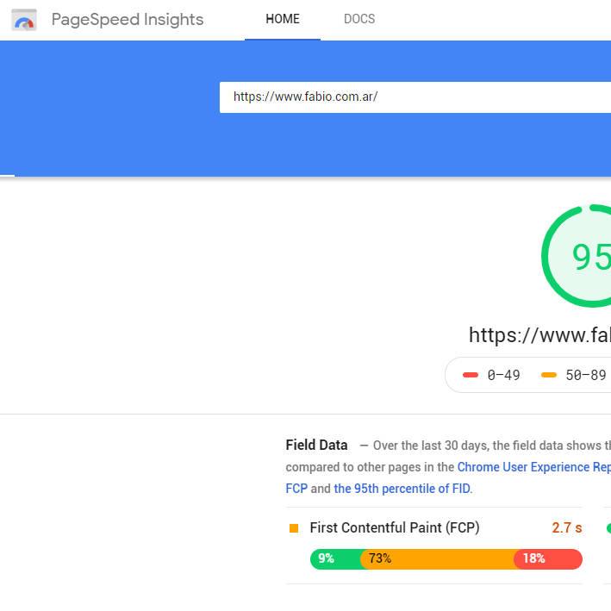Click the green 9% FCP distribution segment

pos(336,558)
